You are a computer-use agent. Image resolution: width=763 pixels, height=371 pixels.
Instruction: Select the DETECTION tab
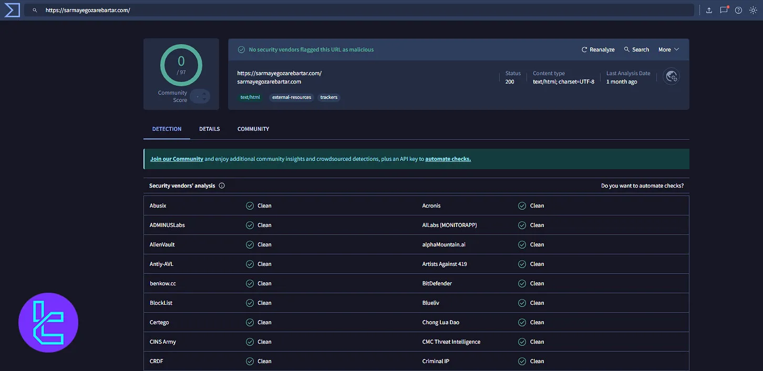tap(166, 129)
